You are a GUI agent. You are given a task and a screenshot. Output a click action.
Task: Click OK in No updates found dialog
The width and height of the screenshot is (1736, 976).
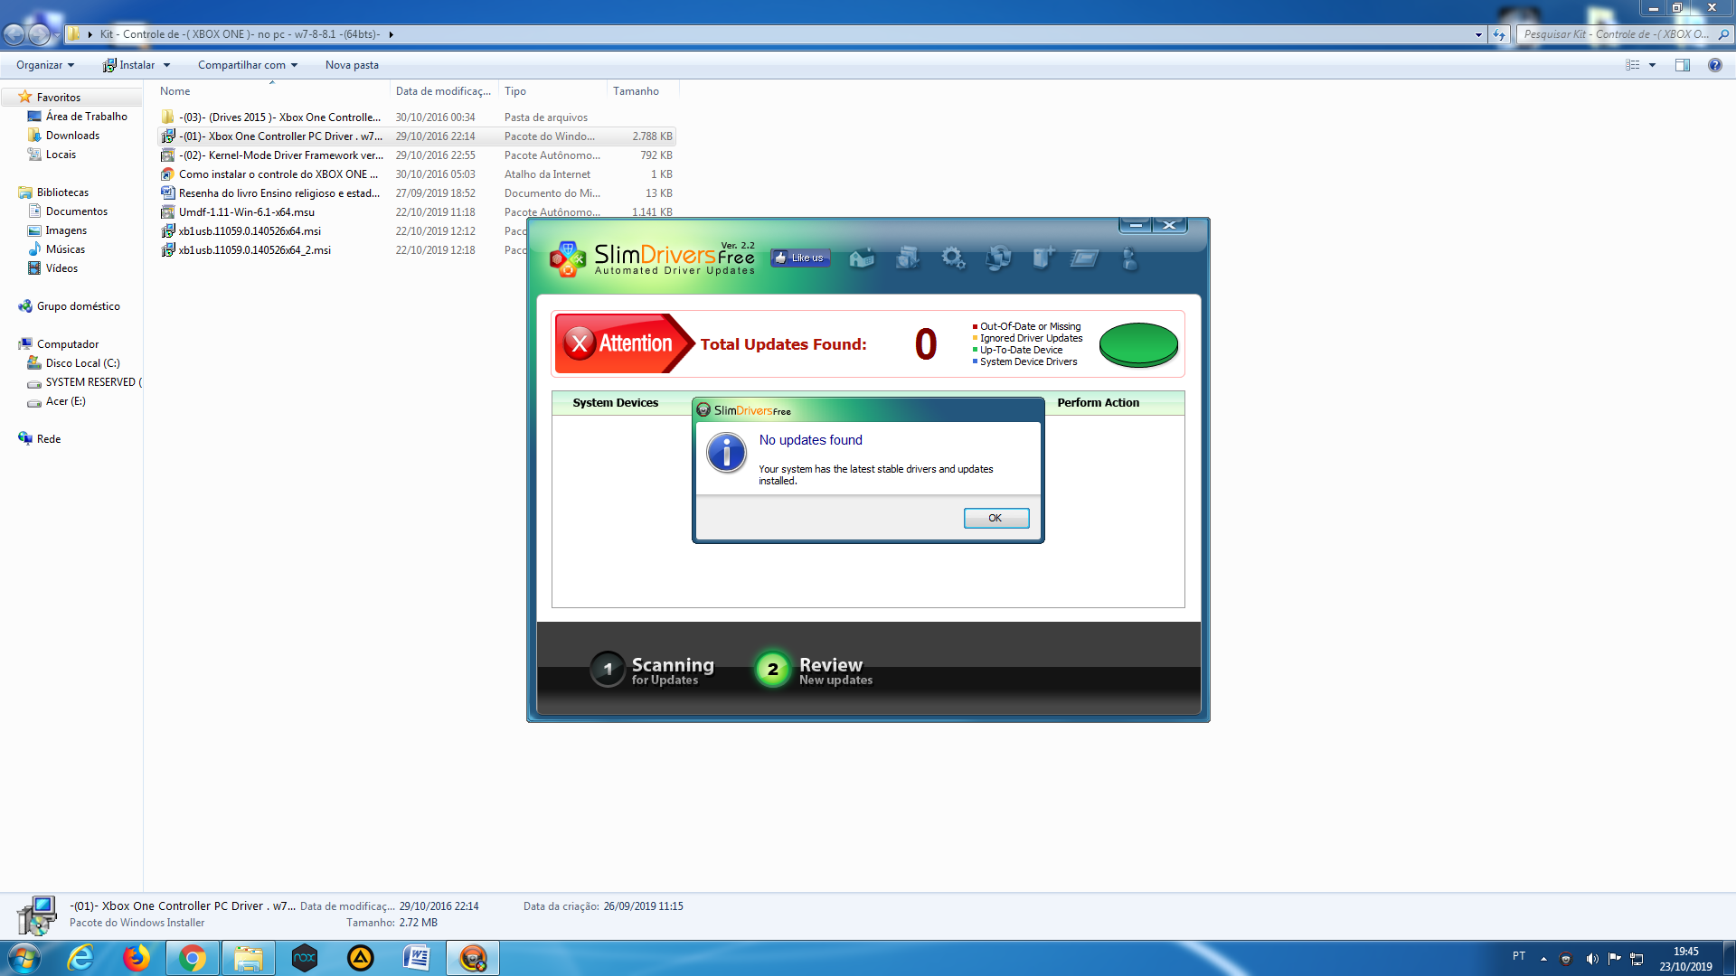995,518
